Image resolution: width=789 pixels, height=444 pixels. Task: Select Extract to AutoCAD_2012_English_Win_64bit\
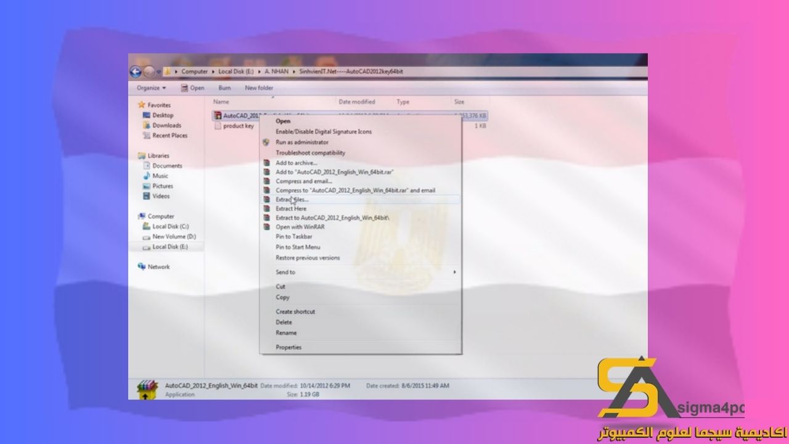[332, 218]
